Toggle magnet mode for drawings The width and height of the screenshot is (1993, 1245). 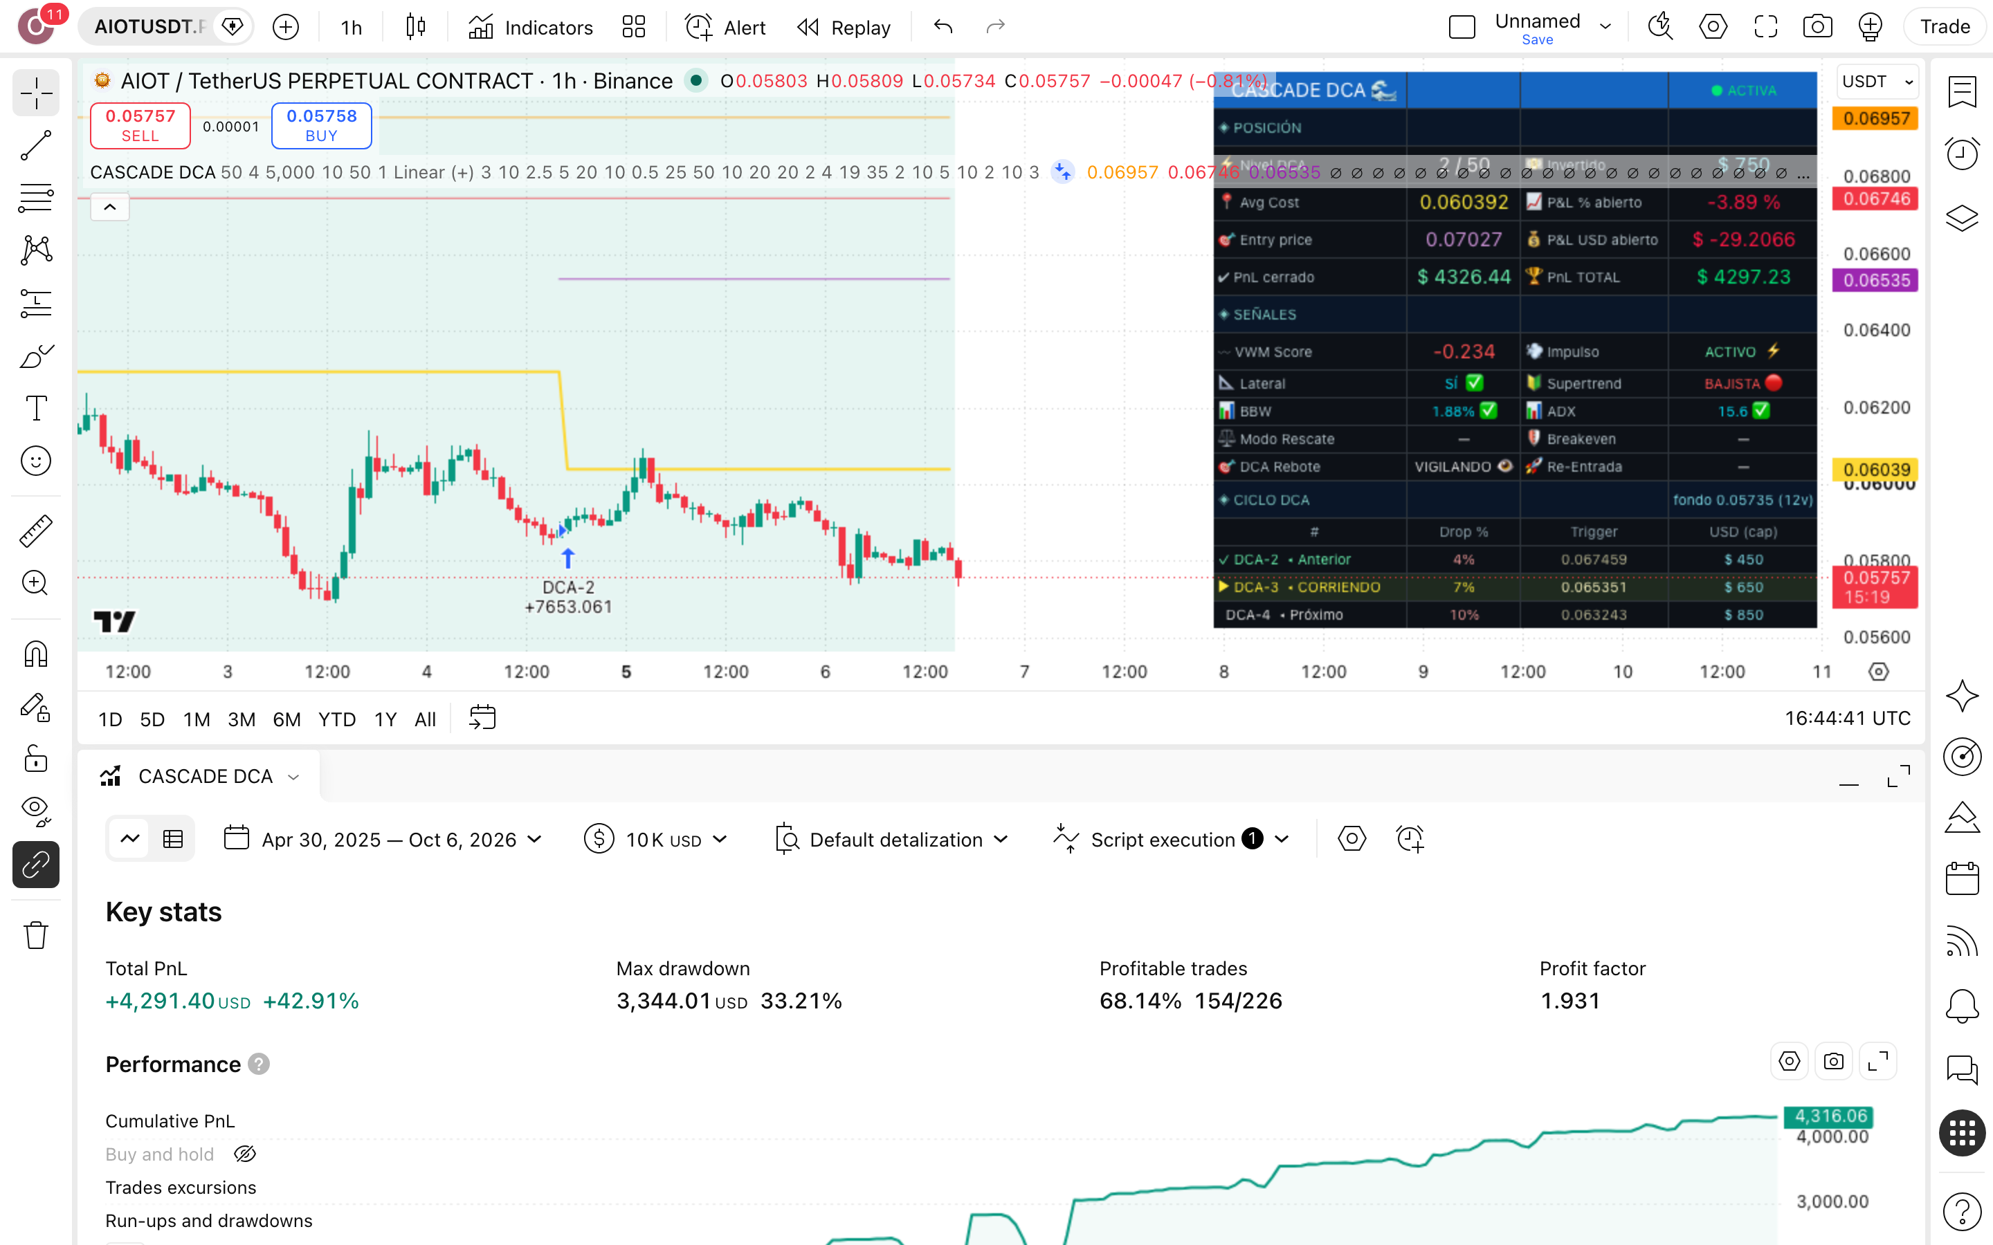pyautogui.click(x=35, y=654)
